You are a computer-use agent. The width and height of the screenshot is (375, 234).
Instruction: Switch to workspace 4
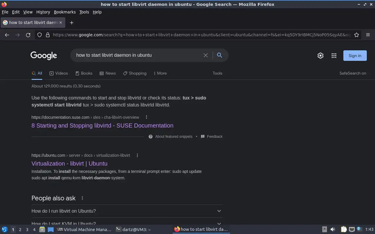pyautogui.click(x=34, y=230)
